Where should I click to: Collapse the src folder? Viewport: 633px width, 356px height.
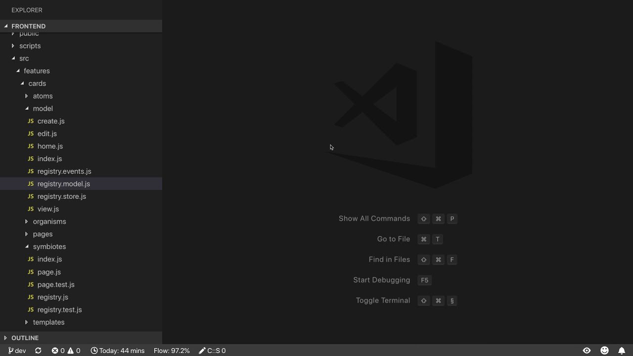(x=81, y=58)
